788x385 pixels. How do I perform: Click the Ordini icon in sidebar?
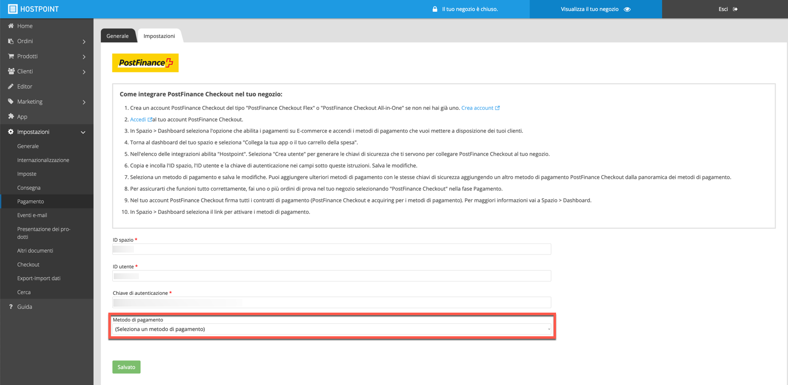(x=11, y=41)
